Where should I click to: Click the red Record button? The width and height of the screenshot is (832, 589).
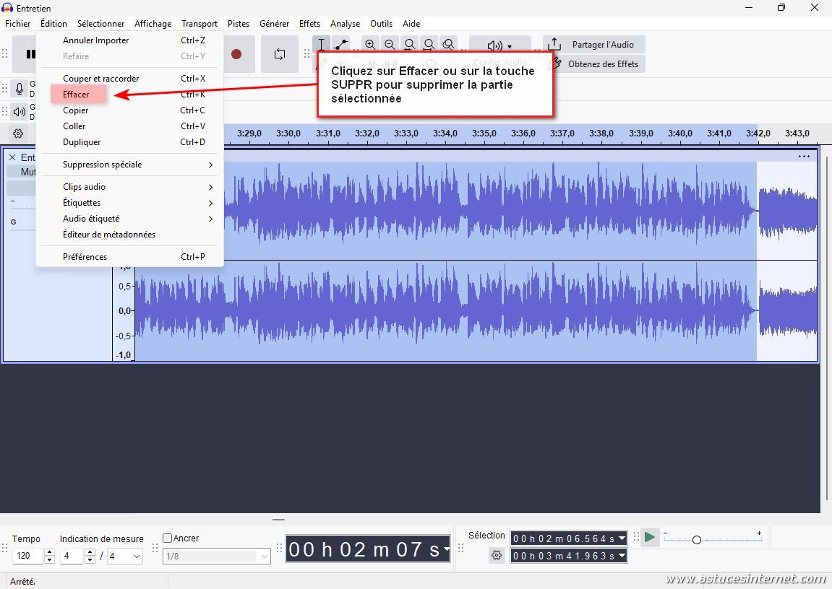tap(236, 54)
